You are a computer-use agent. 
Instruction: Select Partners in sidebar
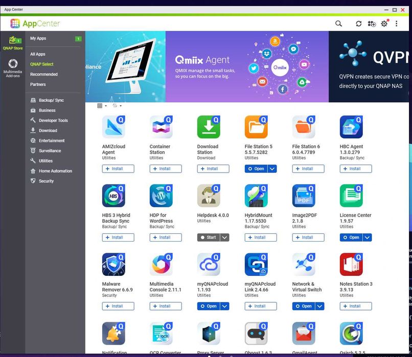[38, 84]
